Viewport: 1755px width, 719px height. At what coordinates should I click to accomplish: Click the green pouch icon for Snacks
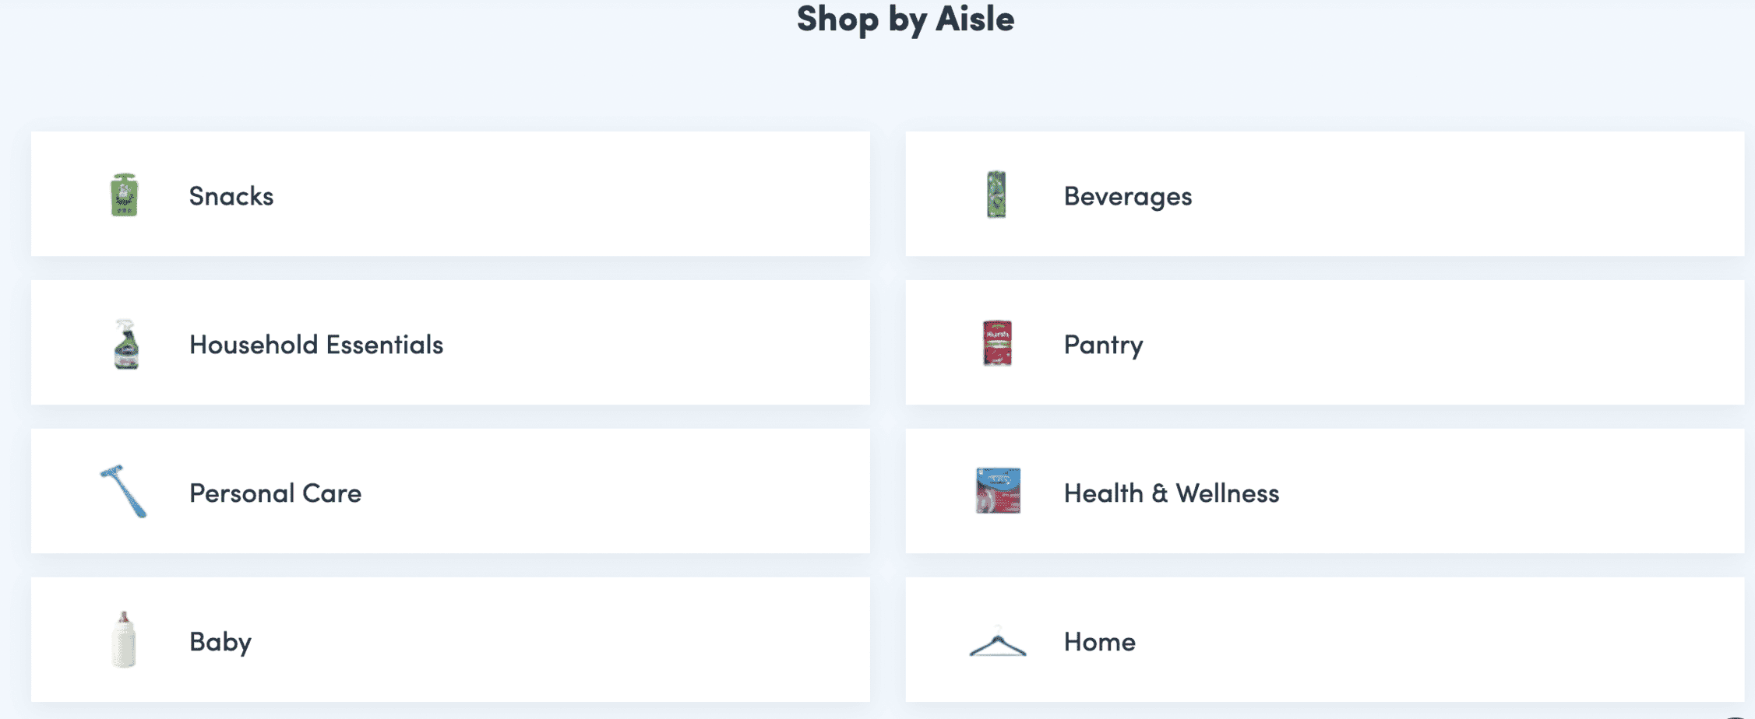tap(125, 195)
